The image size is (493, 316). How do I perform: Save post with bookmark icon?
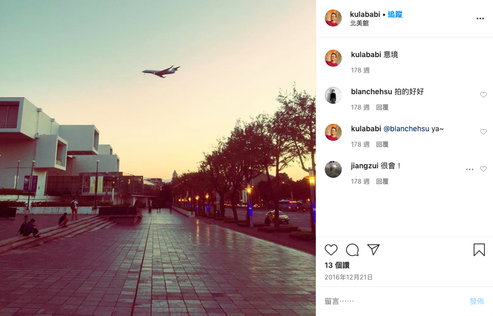(x=479, y=250)
